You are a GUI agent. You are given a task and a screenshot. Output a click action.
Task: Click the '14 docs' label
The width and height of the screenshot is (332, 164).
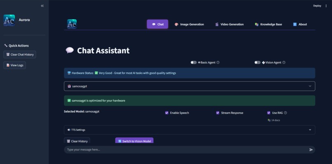[x=274, y=120]
